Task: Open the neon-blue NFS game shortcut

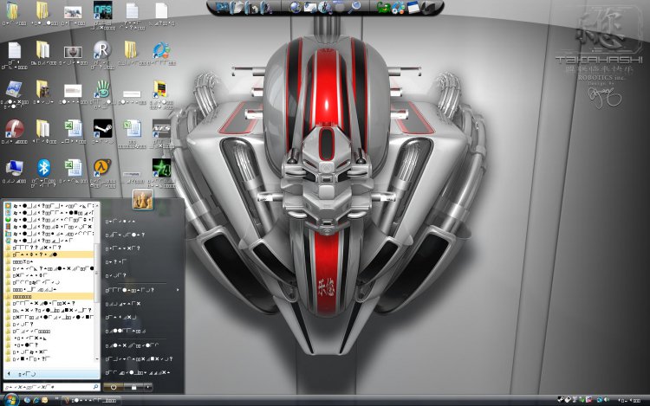Action: pyautogui.click(x=102, y=10)
